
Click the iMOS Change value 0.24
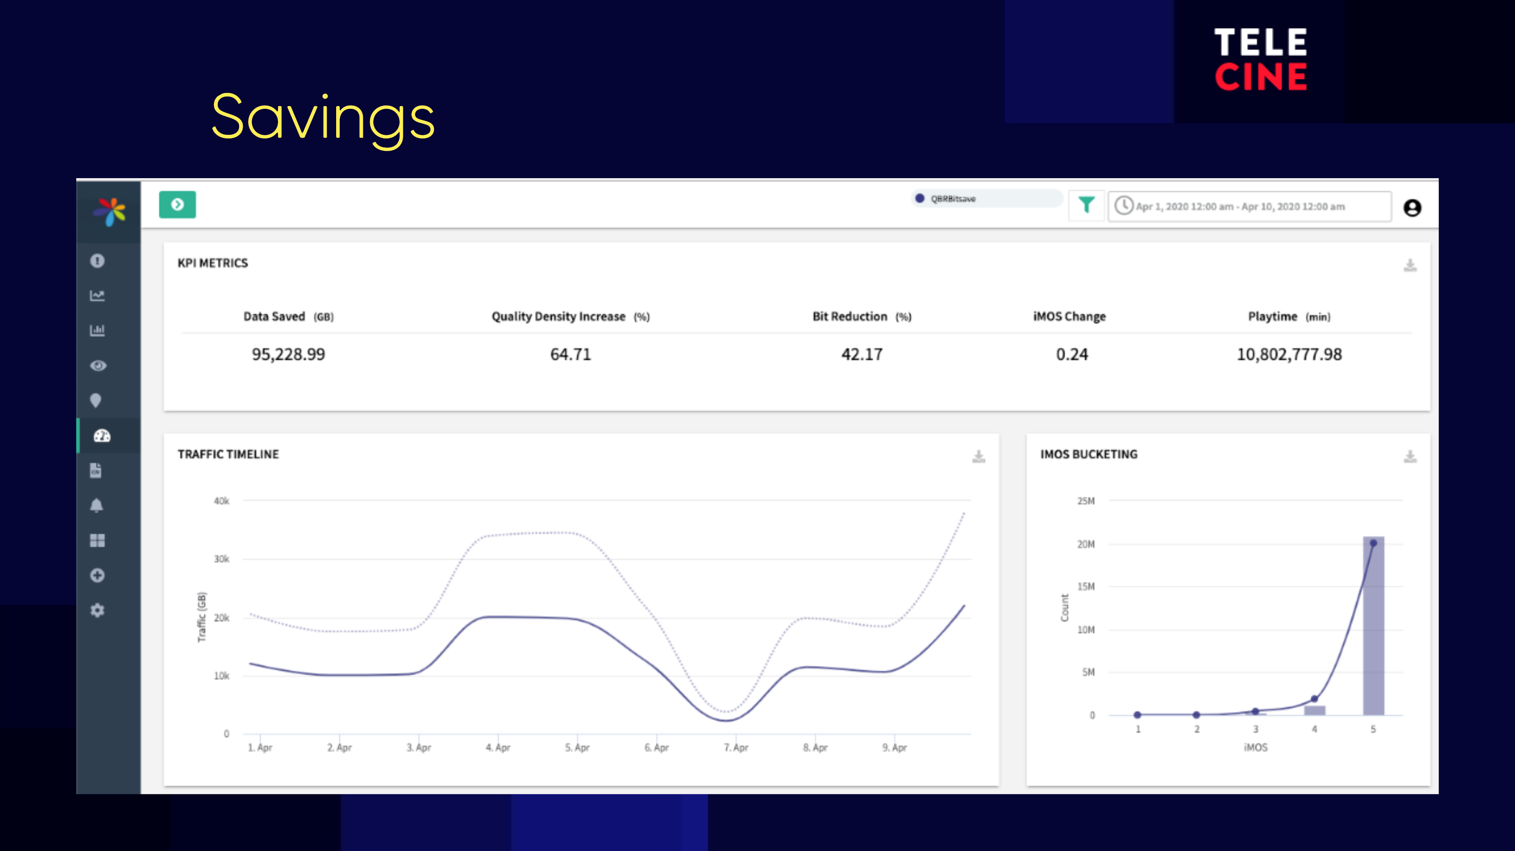(x=1072, y=354)
